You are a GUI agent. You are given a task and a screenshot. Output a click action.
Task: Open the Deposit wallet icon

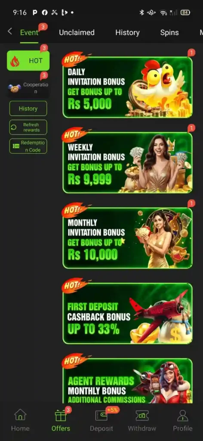[101, 416]
